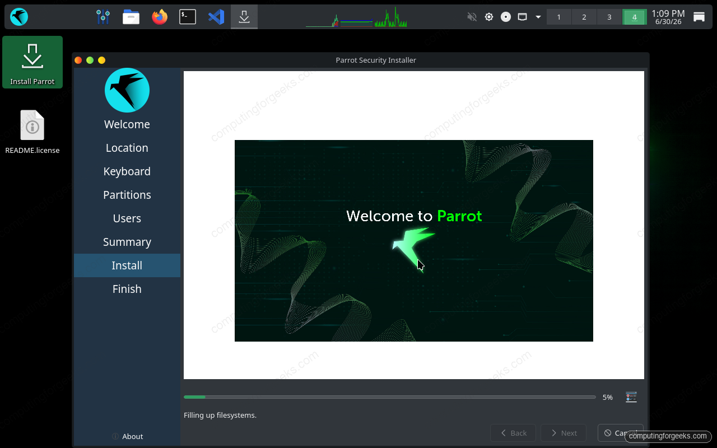Open the network tray icon
This screenshot has height=448, width=717.
522,17
